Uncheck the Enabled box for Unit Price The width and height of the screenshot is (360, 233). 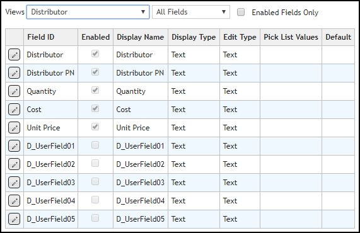coord(95,127)
